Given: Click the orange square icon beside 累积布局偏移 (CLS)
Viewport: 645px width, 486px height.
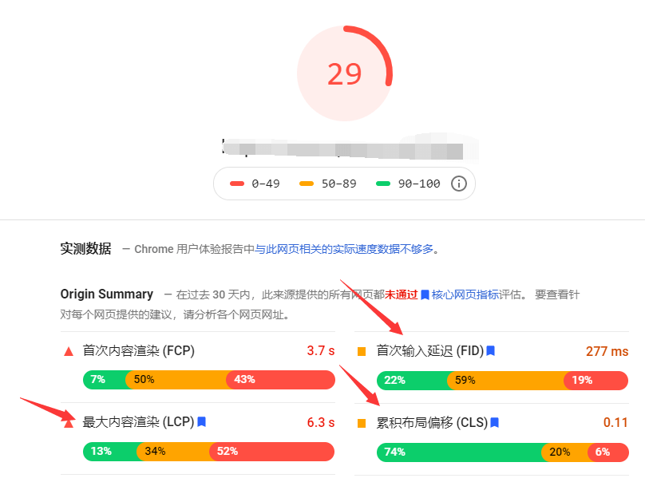Looking at the screenshot, I should 362,422.
